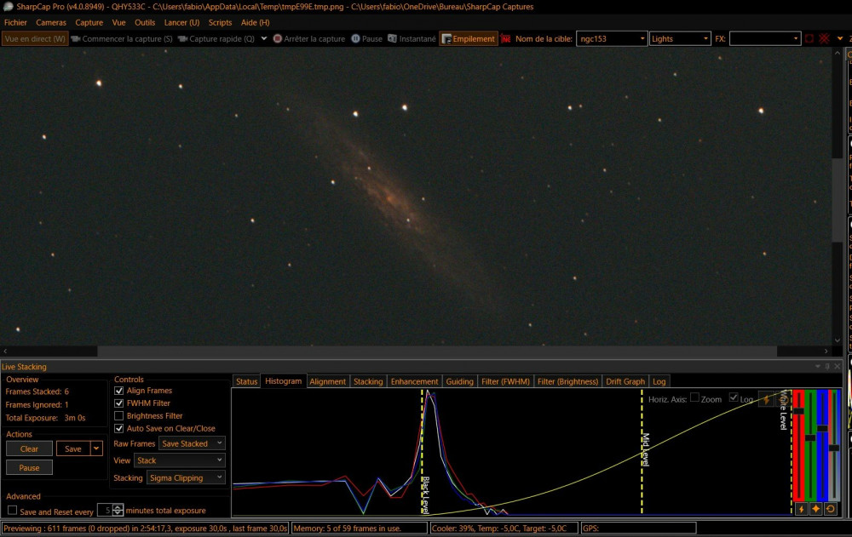Click the Arrêter la capture stop button

[x=309, y=38]
